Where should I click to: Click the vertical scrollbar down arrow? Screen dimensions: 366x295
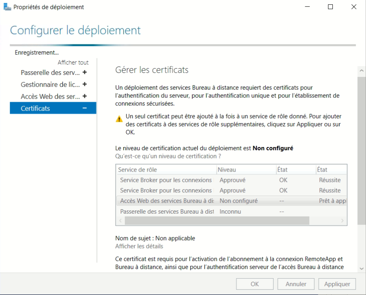362,269
